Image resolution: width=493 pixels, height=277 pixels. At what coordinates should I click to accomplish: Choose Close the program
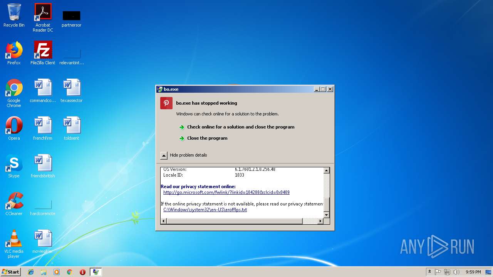point(207,138)
